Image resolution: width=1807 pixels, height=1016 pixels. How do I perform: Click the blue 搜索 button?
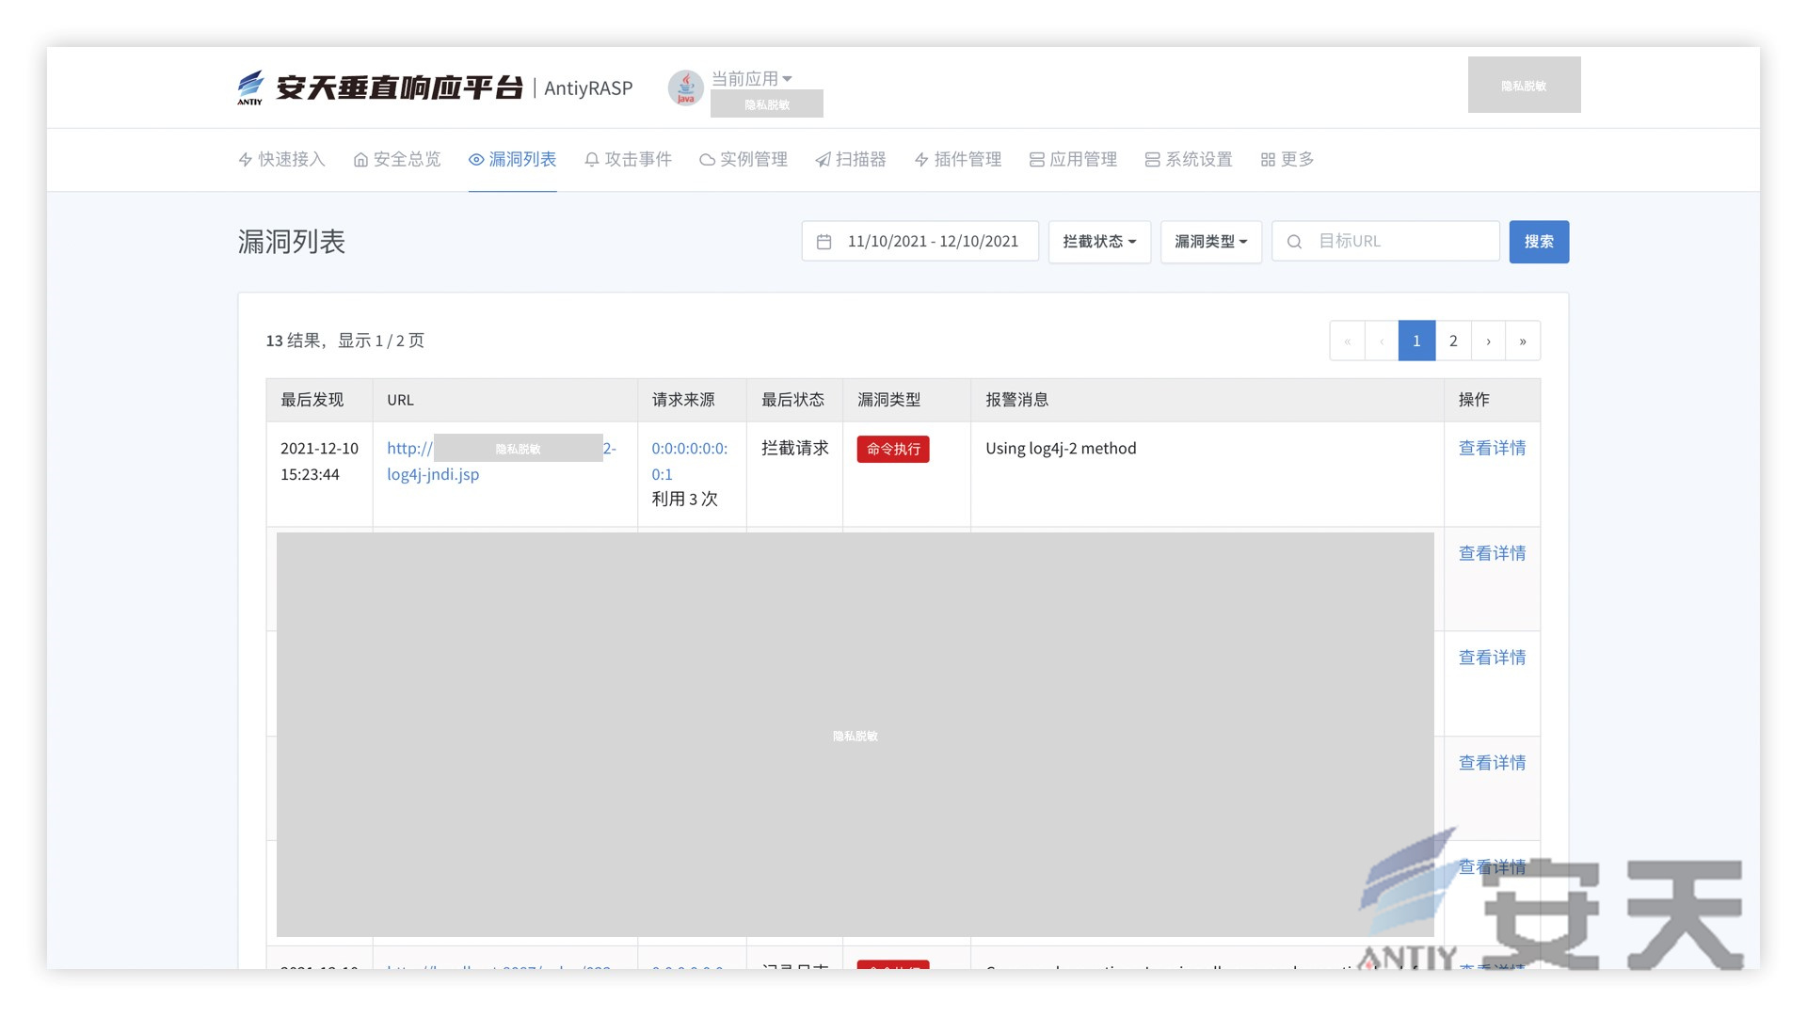(x=1539, y=242)
